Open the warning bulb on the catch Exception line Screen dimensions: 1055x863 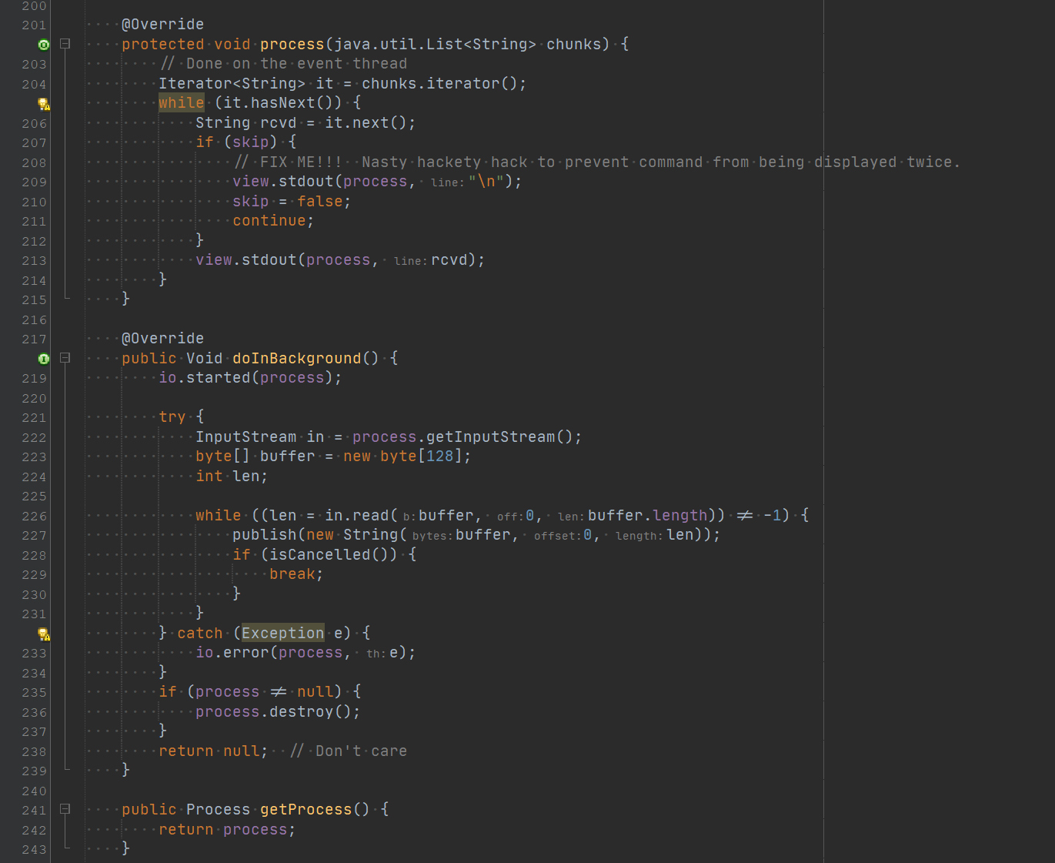[44, 634]
